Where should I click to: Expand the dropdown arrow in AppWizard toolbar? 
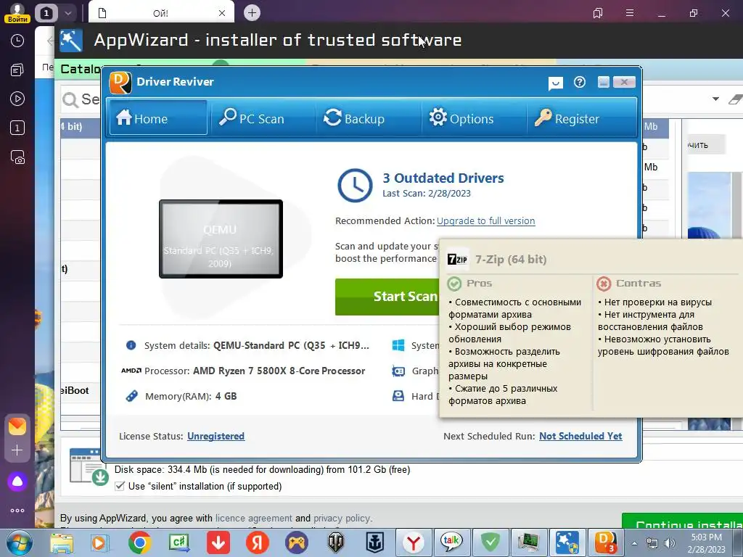[x=715, y=99]
